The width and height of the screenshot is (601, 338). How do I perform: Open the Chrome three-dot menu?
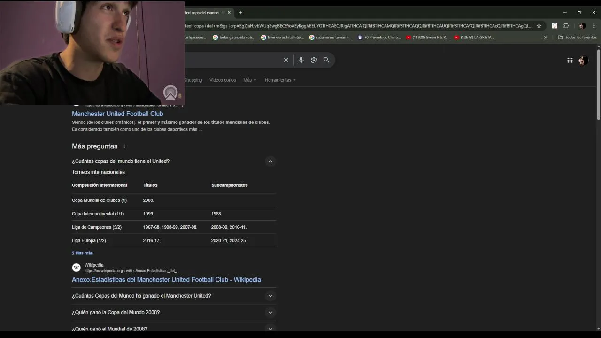594,26
